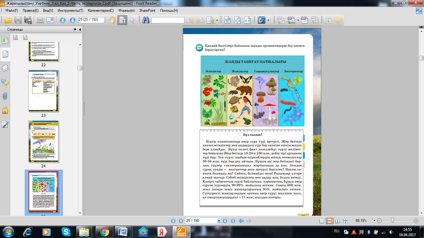This screenshot has width=424, height=238.
Task: Open Google Chrome from the taskbar
Action: click(104, 231)
